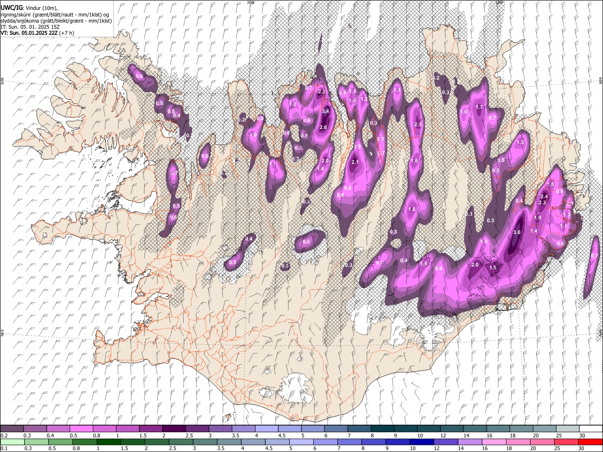This screenshot has height=452, width=603.
Task: Click the '20W' longitude label at top
Action: tap(251, 2)
